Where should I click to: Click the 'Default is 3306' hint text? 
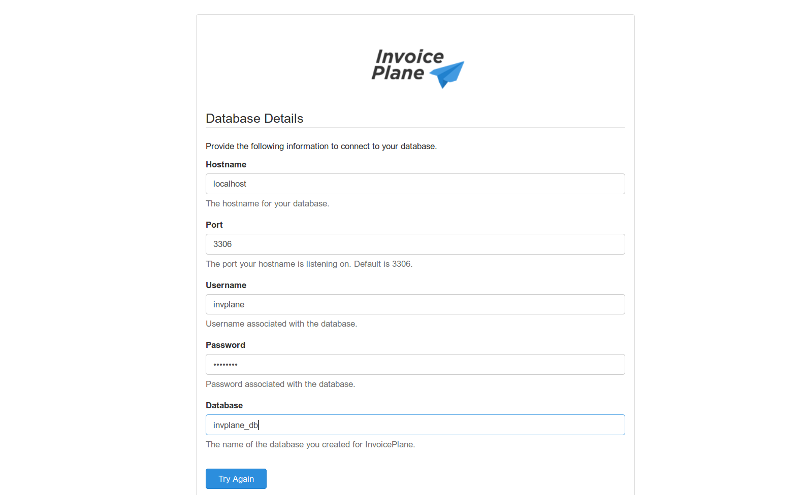pos(383,264)
